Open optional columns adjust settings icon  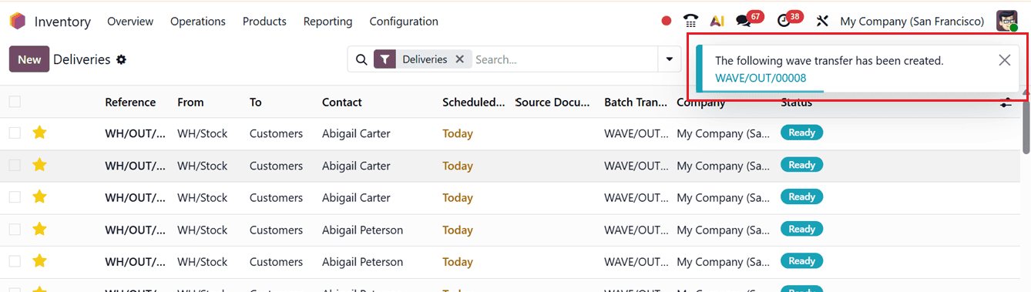pyautogui.click(x=1006, y=102)
